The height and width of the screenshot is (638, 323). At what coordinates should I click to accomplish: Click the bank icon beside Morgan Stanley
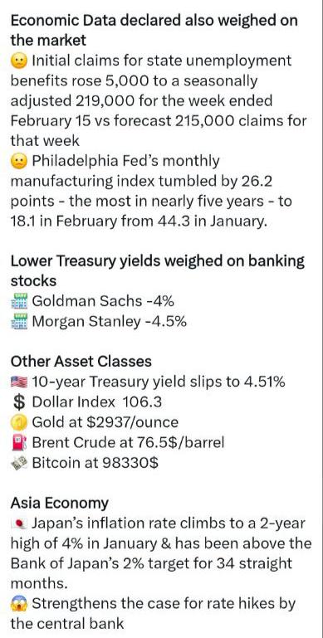click(x=19, y=321)
